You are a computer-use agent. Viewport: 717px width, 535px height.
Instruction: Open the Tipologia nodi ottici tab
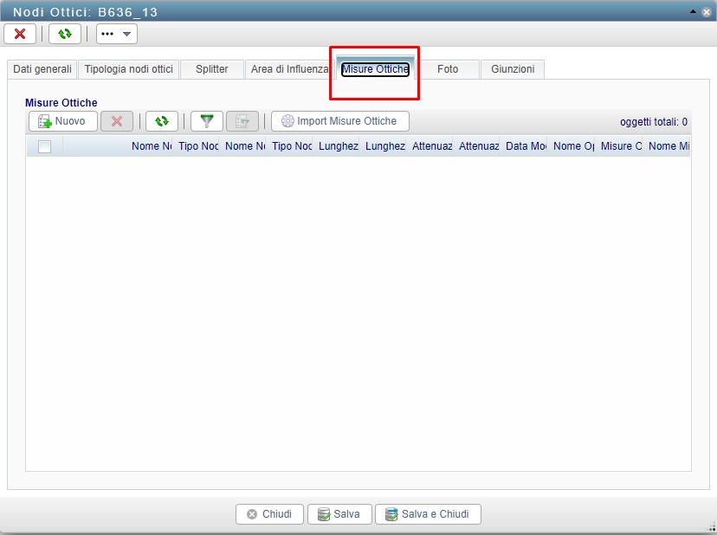(128, 69)
